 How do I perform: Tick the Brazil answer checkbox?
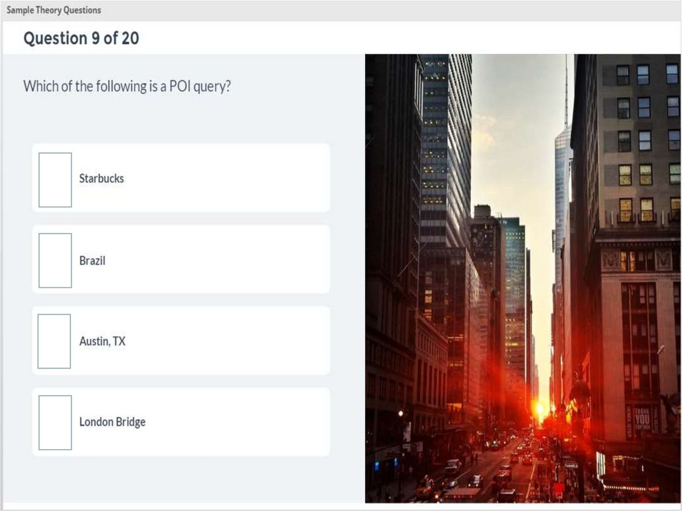55,260
